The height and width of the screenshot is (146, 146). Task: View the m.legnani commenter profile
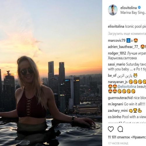pos(115,104)
